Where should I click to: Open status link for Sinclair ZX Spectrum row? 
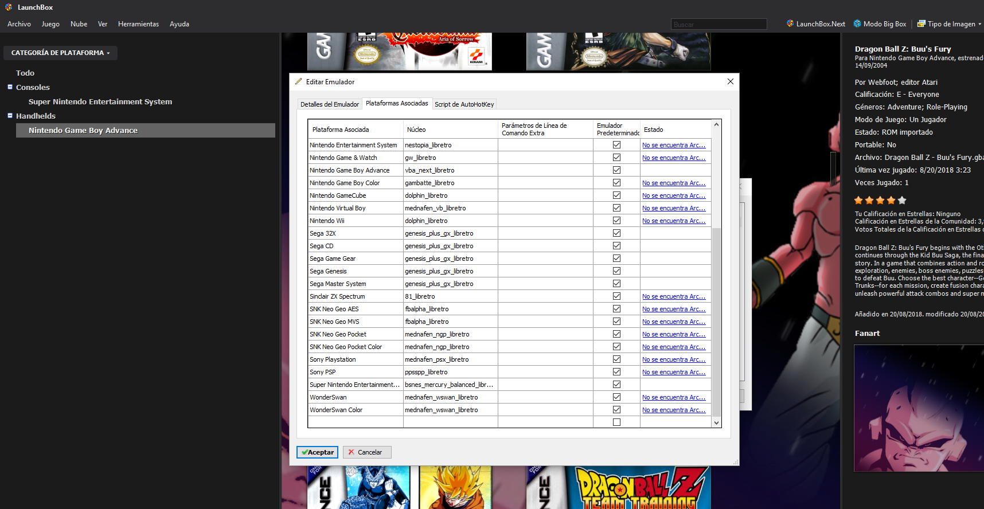[674, 297]
